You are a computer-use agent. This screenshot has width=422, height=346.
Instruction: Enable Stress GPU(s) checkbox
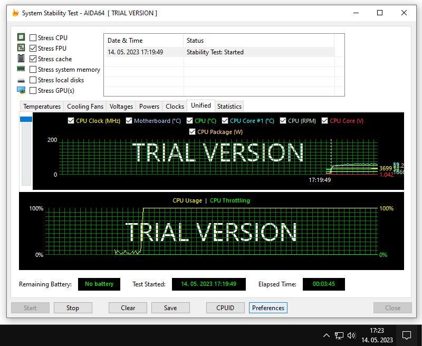click(33, 90)
